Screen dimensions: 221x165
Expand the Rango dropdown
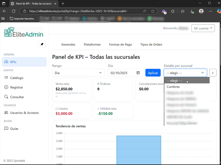click(x=78, y=73)
